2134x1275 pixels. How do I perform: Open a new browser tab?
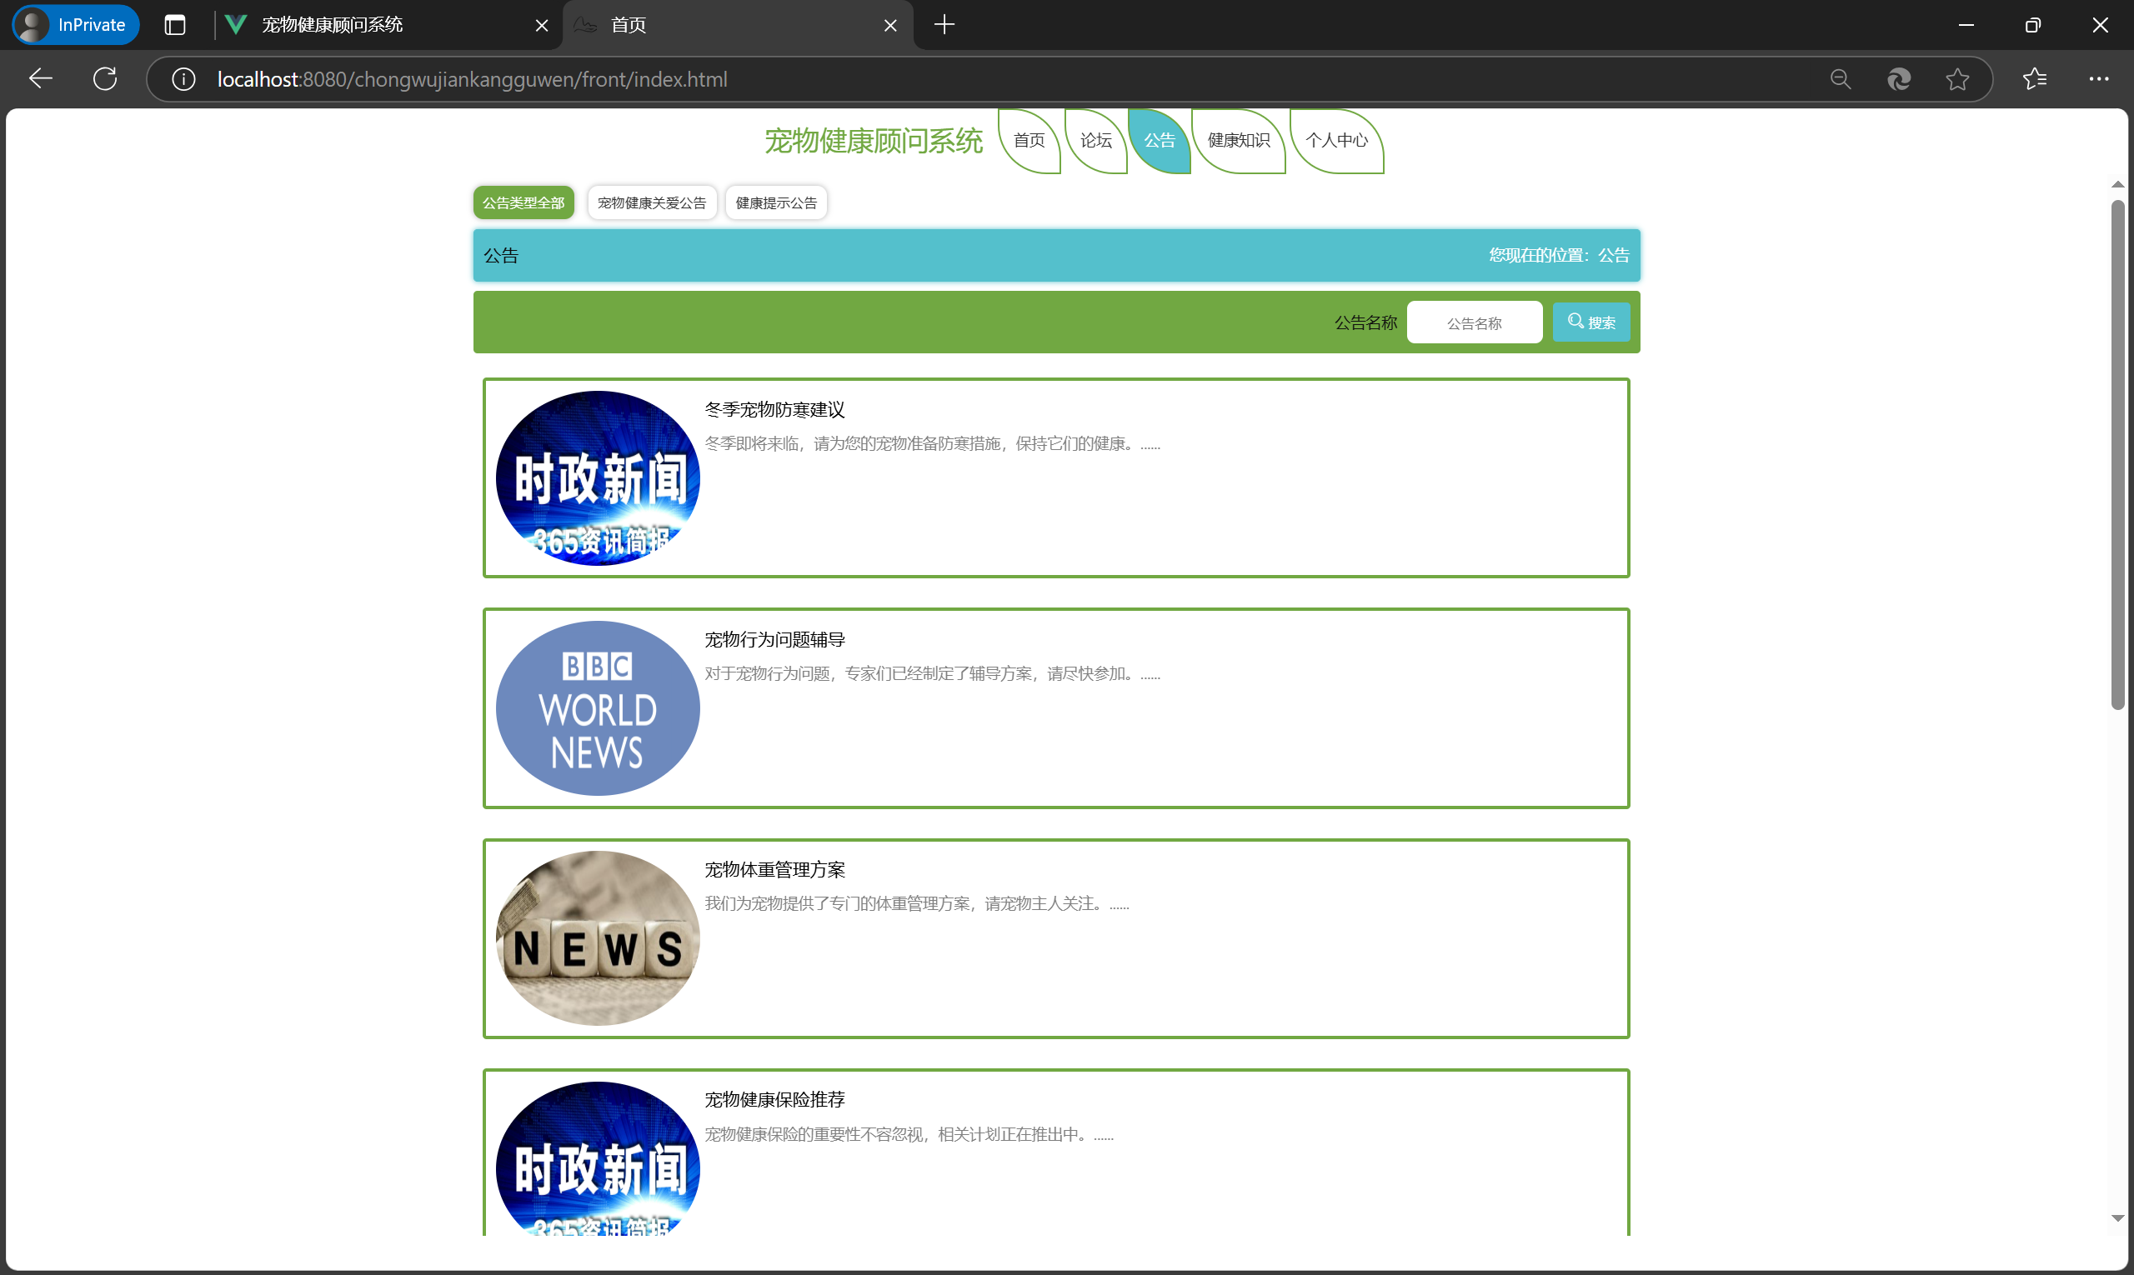tap(944, 25)
